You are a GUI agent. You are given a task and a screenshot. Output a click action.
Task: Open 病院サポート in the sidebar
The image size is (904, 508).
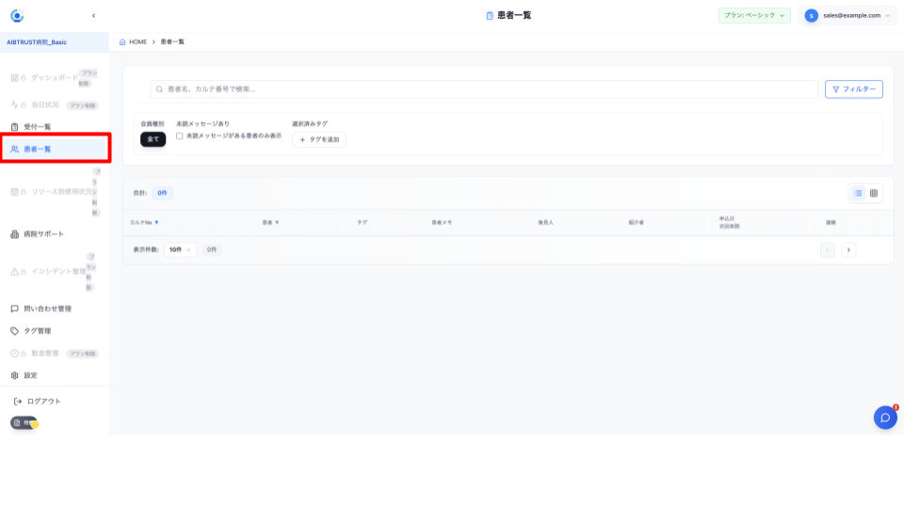coord(44,234)
